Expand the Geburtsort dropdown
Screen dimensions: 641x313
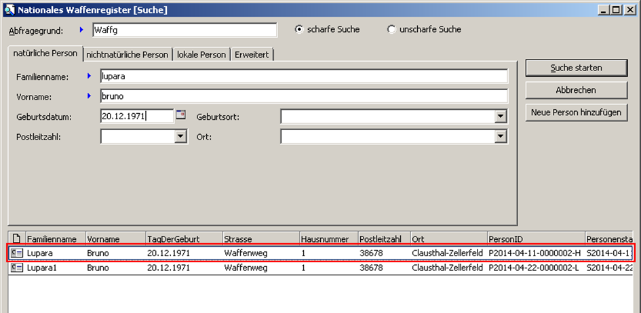click(x=501, y=117)
